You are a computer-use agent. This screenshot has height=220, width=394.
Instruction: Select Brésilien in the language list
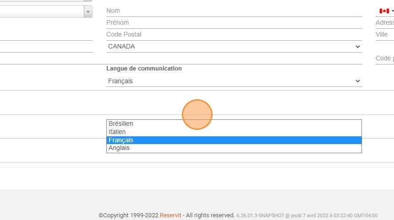click(x=234, y=123)
